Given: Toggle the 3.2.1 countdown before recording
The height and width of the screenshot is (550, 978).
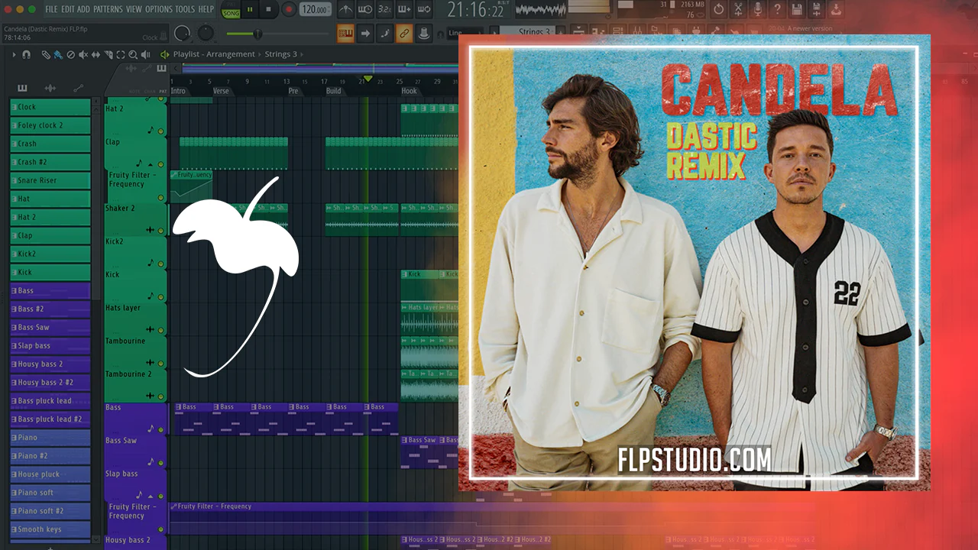Looking at the screenshot, I should coord(385,10).
